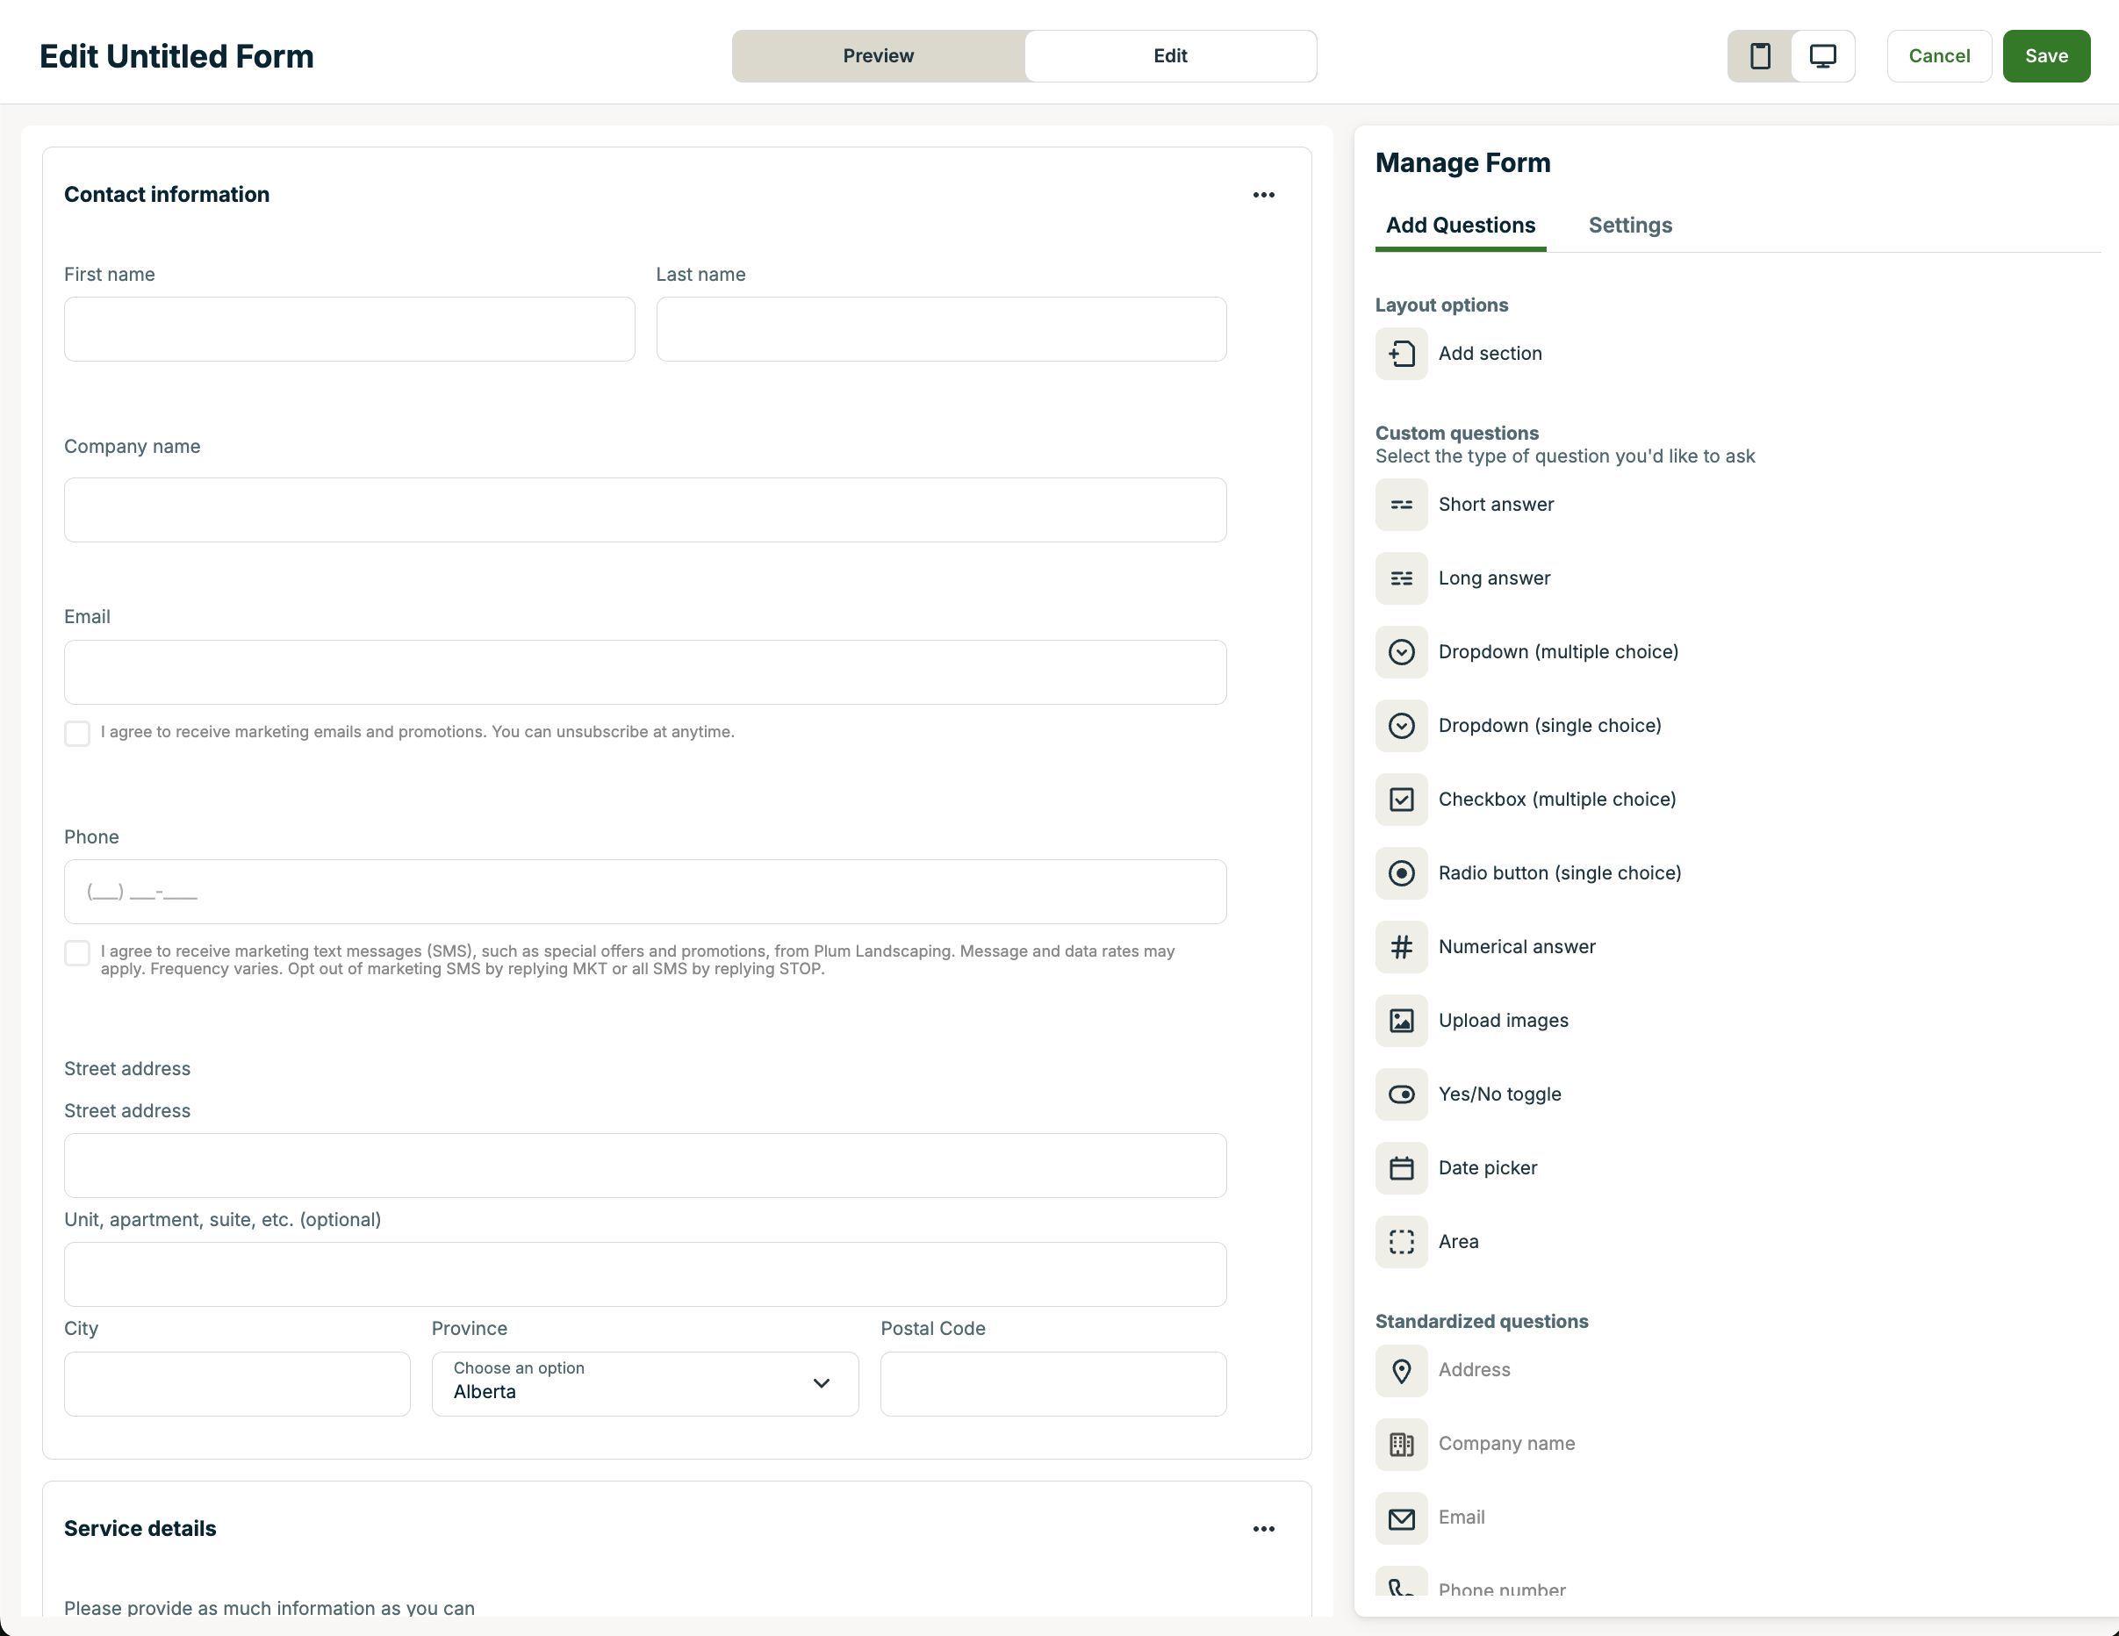Image resolution: width=2119 pixels, height=1636 pixels.
Task: Switch to the Preview tab
Action: click(878, 55)
